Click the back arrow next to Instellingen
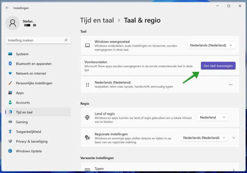247x173 pixels. click(7, 8)
